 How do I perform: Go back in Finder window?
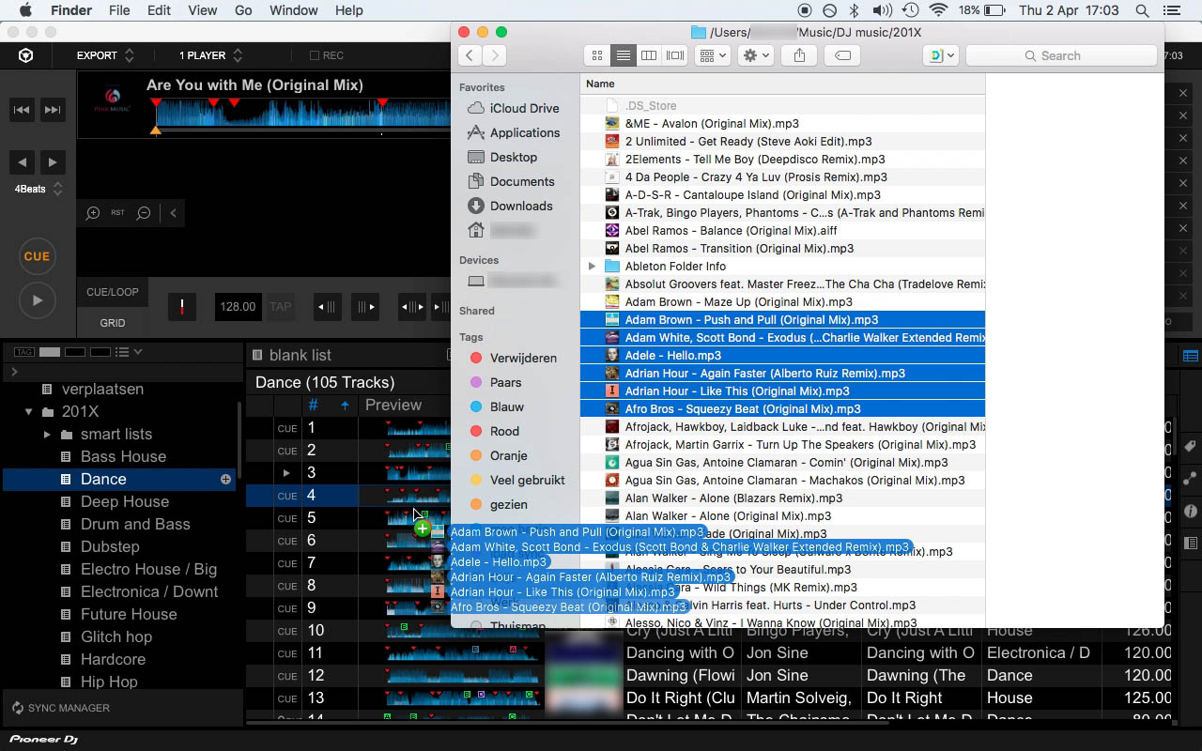point(470,55)
